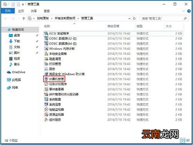Select the 打印管理 icon
Viewport: 193px width, 145px height.
(x=46, y=64)
